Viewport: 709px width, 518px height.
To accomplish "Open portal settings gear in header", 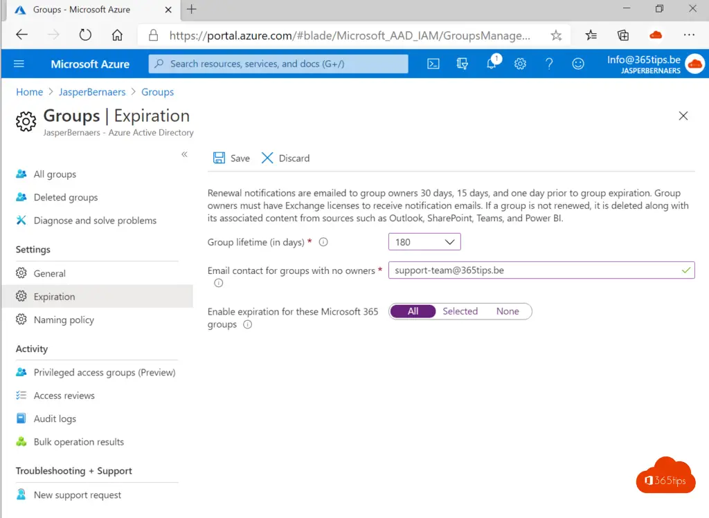I will pos(520,64).
